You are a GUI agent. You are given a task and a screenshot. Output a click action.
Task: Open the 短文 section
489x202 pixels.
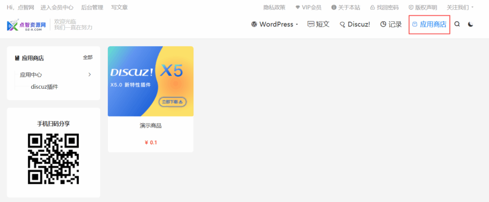click(x=319, y=24)
